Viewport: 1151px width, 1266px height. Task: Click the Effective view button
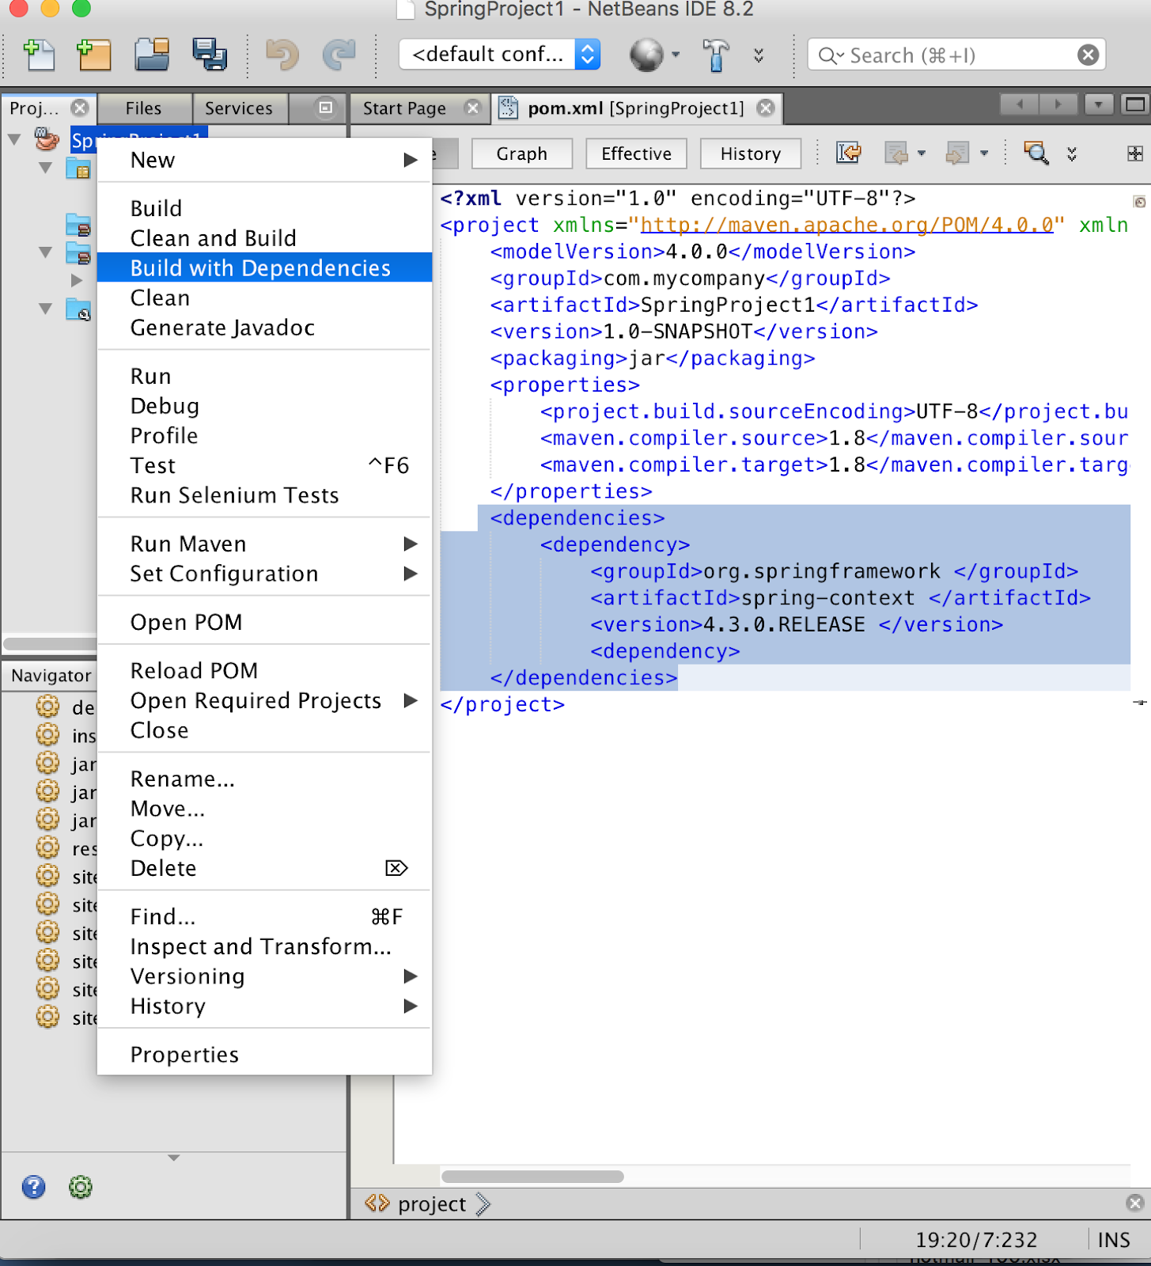(636, 154)
